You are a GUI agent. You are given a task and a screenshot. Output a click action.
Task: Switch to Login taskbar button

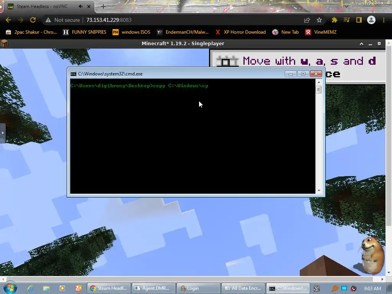click(x=199, y=288)
